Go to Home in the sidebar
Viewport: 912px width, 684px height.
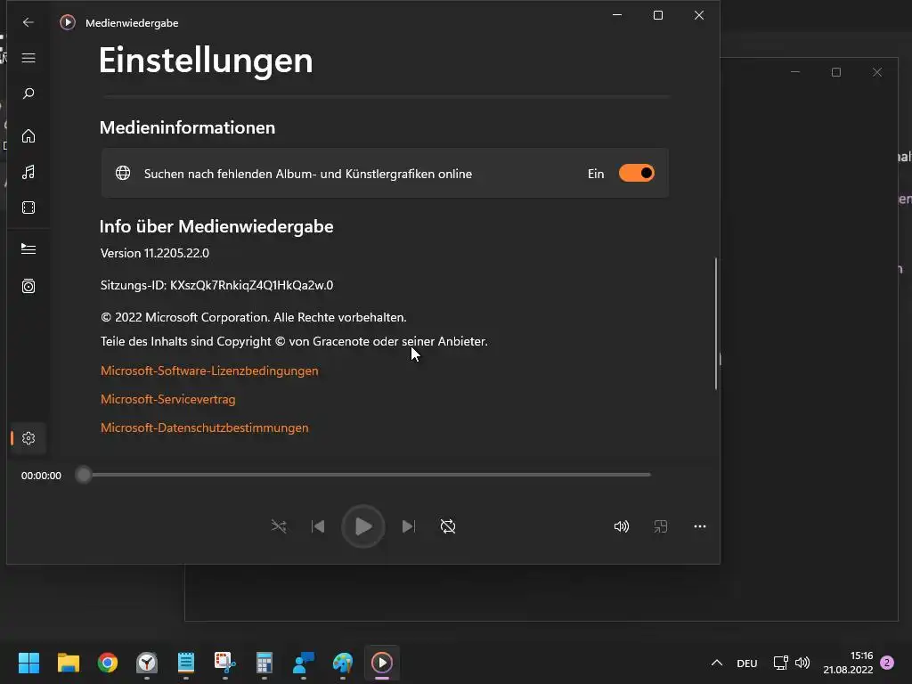click(28, 136)
